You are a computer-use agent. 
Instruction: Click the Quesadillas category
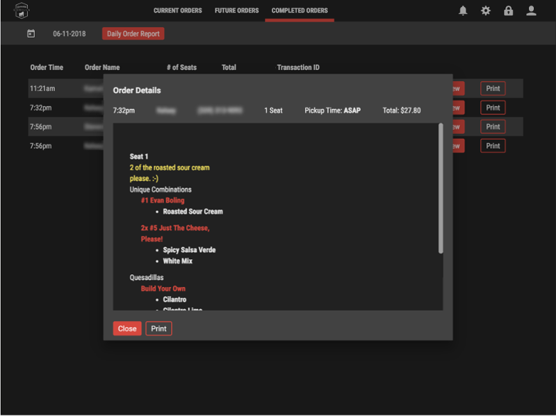147,278
